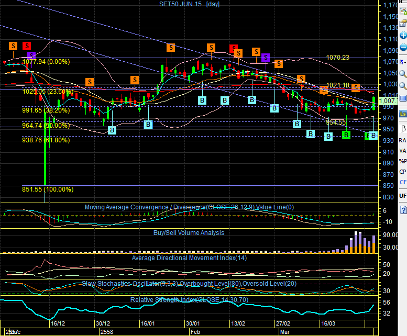Click the 1025.05 (23.60%) Fibonacci label
407x336 pixels.
click(48, 92)
